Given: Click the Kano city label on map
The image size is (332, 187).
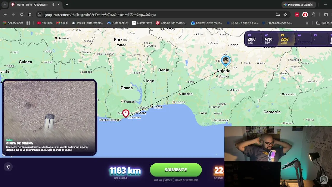Looking at the screenshot, I should pyautogui.click(x=234, y=45).
